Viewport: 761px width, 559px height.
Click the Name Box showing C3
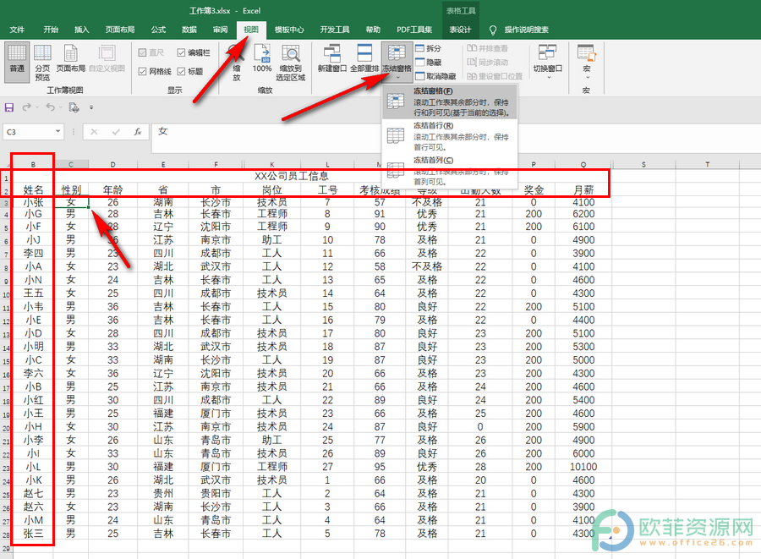click(x=29, y=132)
